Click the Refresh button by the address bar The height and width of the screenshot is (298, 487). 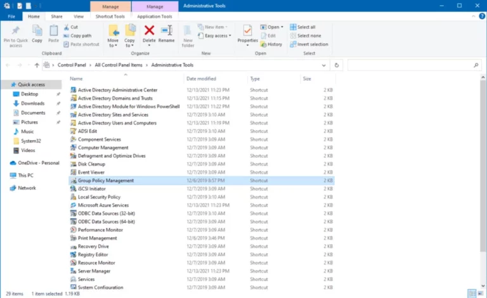pos(336,65)
